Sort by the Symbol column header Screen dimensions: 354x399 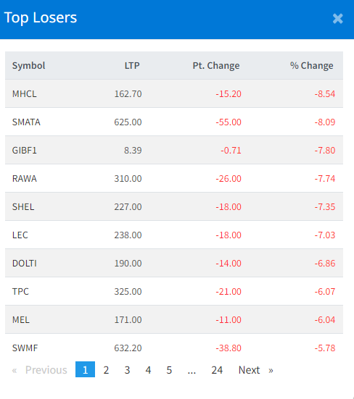click(x=28, y=66)
